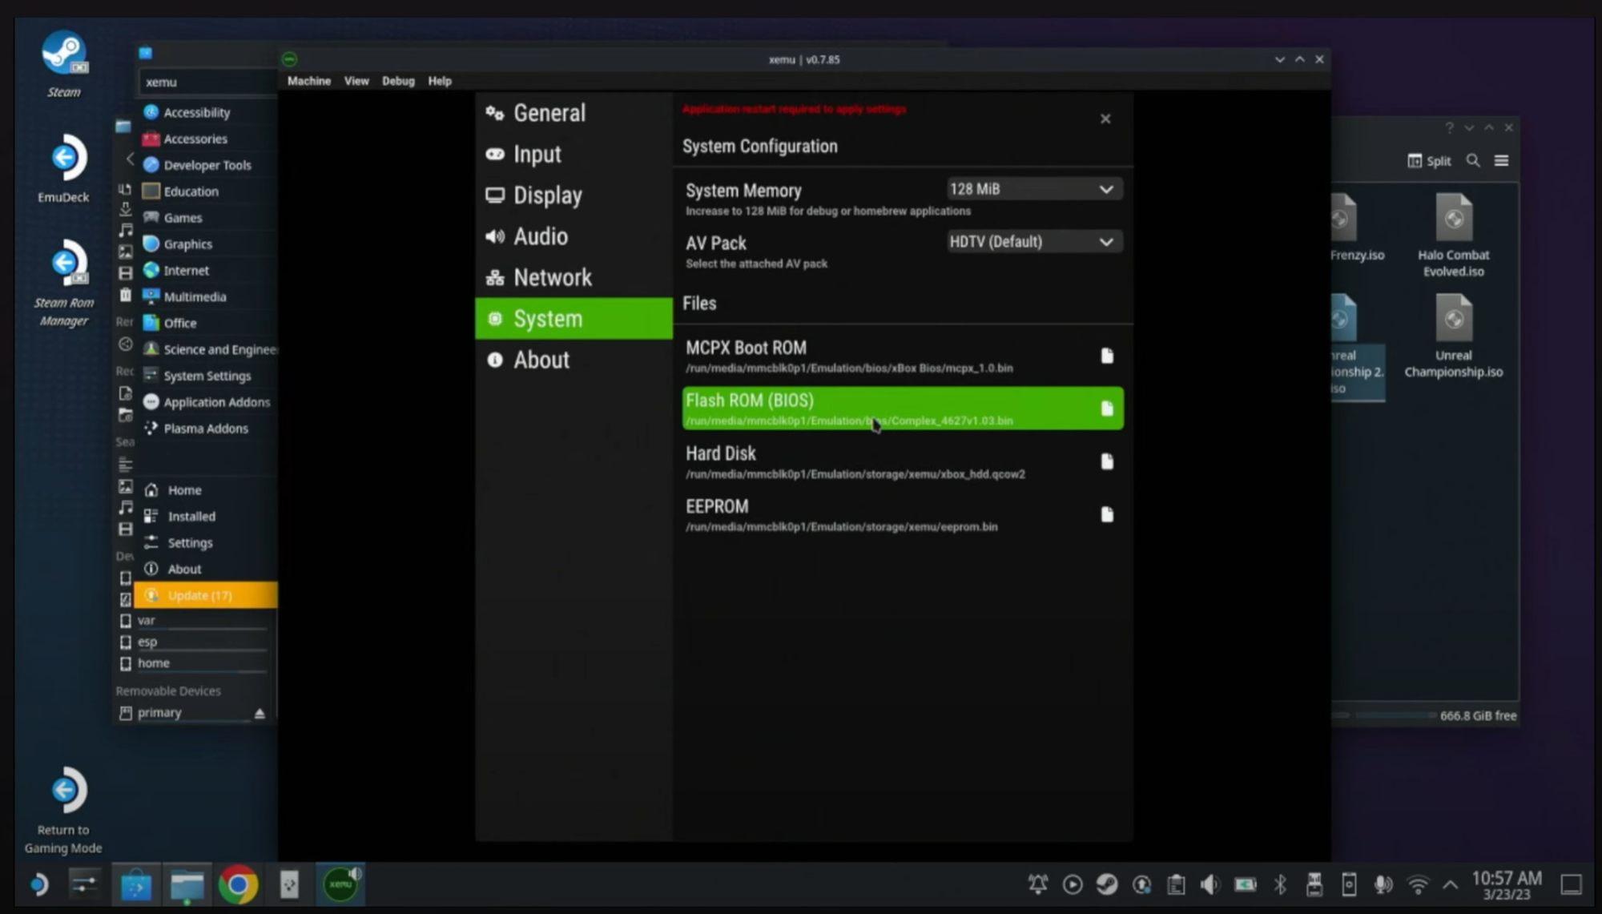Open the View menu in xemu
This screenshot has height=914, width=1602.
(356, 81)
